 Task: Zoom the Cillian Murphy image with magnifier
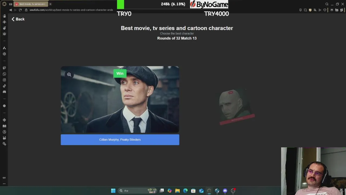point(69,74)
